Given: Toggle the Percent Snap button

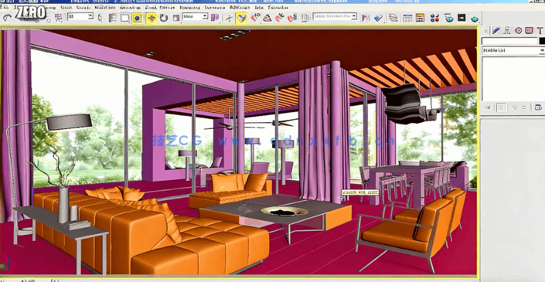Looking at the screenshot, I should point(280,17).
